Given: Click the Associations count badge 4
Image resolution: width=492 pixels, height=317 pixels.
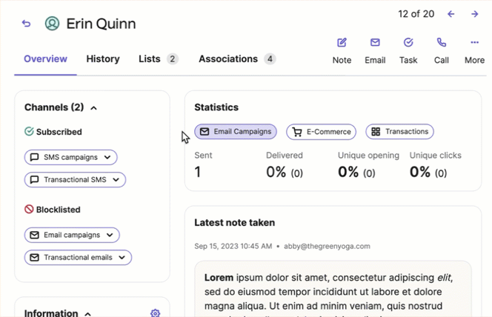Looking at the screenshot, I should [270, 59].
